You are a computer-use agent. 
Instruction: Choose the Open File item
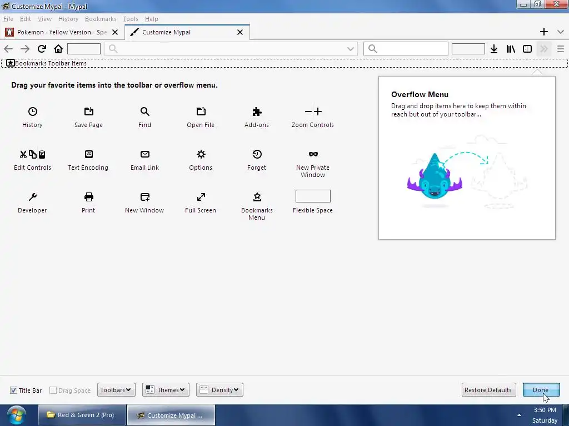pyautogui.click(x=200, y=117)
